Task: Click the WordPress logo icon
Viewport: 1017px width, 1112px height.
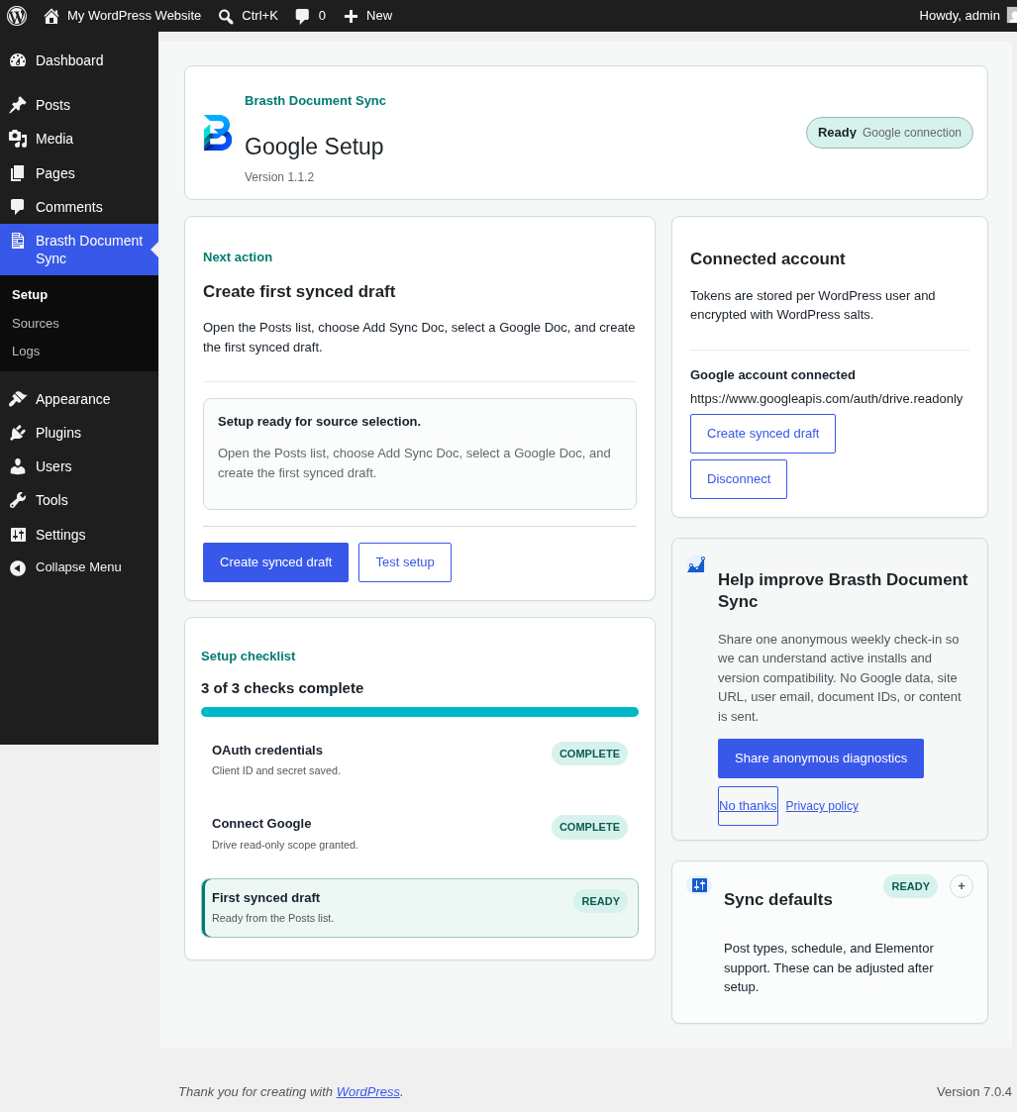Action: coord(17,16)
